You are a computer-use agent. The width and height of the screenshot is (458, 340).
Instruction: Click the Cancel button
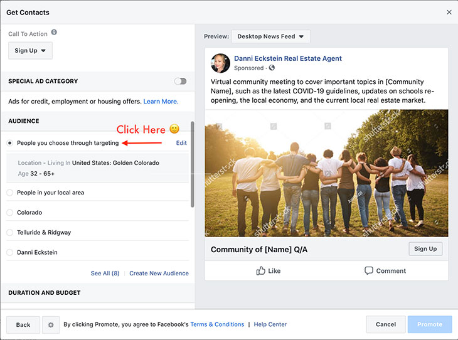click(x=386, y=324)
